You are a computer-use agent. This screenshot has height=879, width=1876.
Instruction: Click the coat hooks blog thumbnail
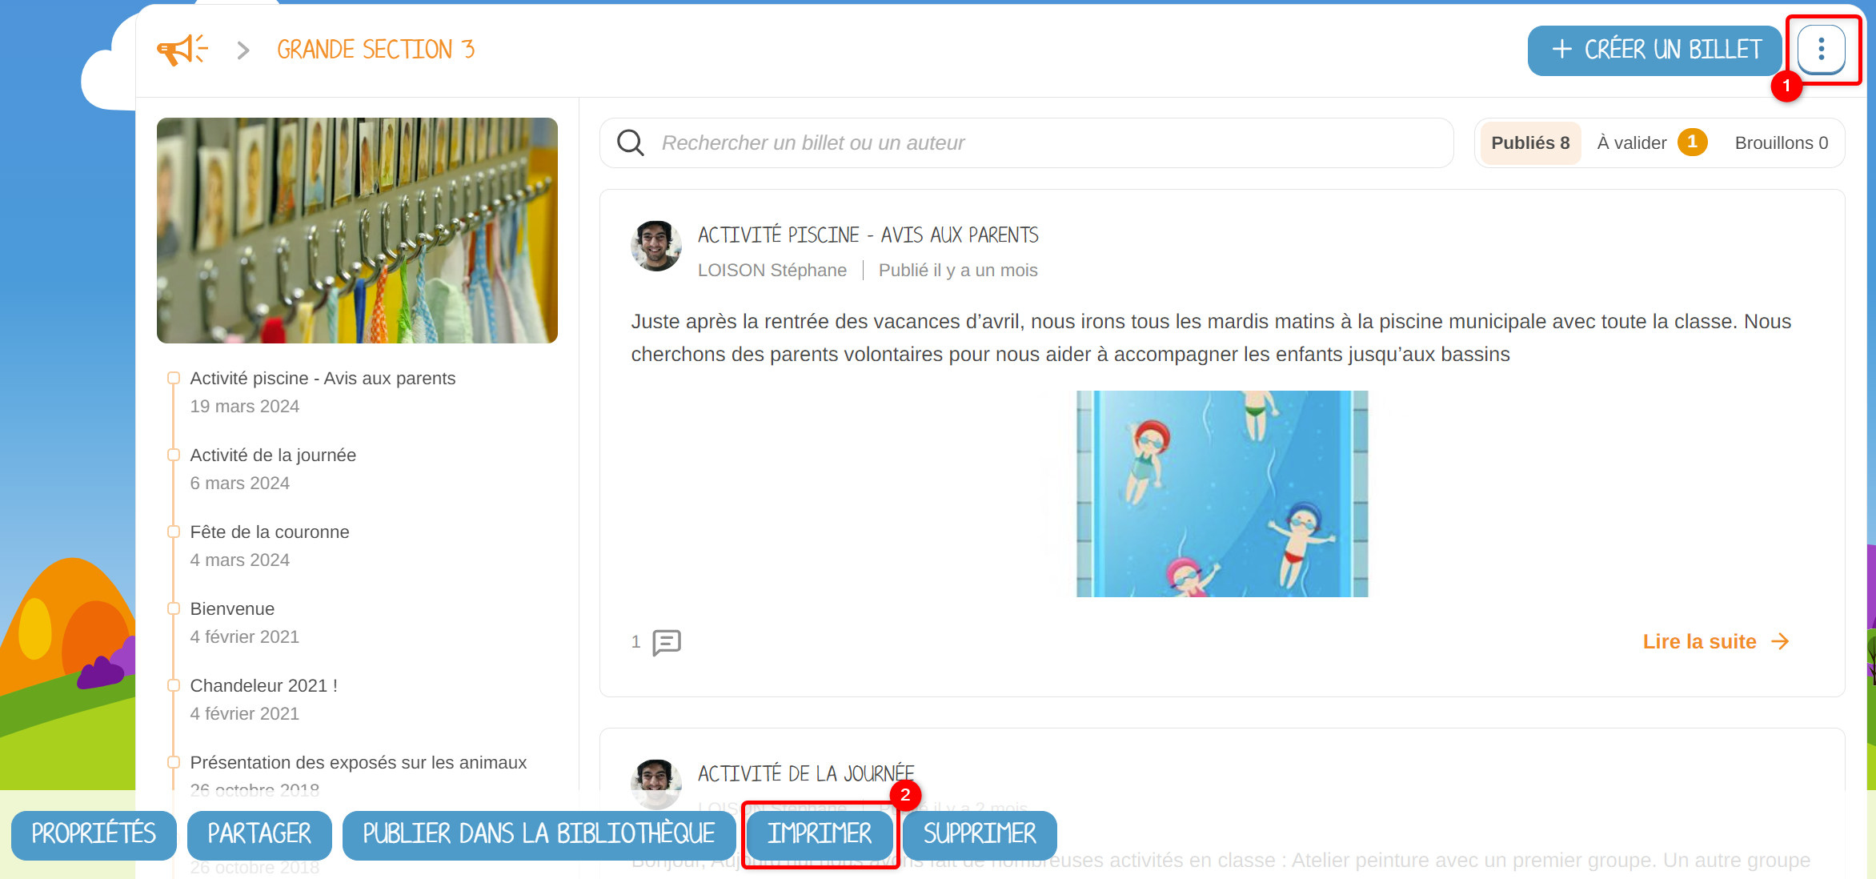357,231
